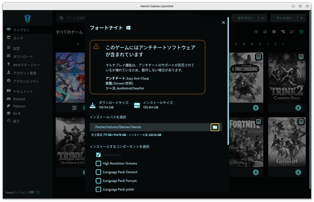Open the Patreon link in the sidebar
This screenshot has height=202, width=314.
(27, 106)
